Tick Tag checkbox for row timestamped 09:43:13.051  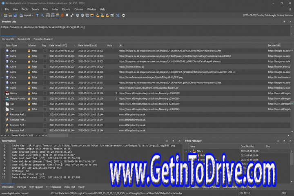coord(45,82)
